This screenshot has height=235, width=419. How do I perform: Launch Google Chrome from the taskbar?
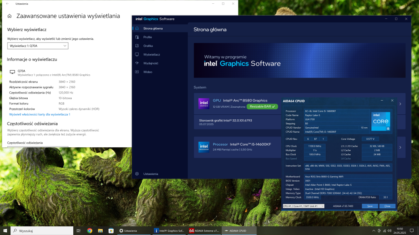click(90, 230)
